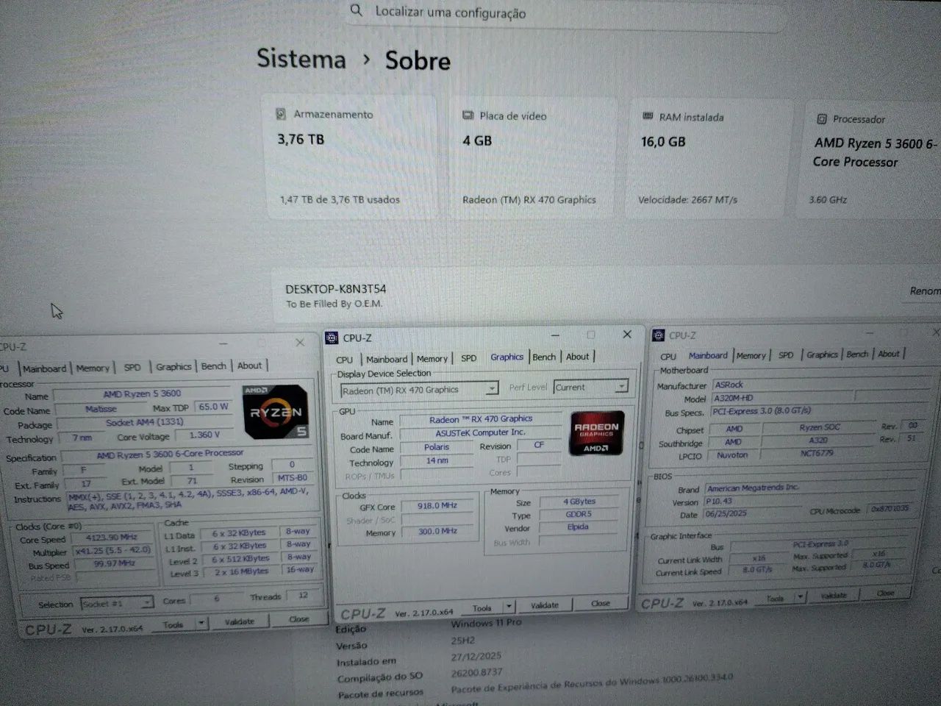Expand Tools dropdown arrow in left CPU-Z

coord(201,623)
